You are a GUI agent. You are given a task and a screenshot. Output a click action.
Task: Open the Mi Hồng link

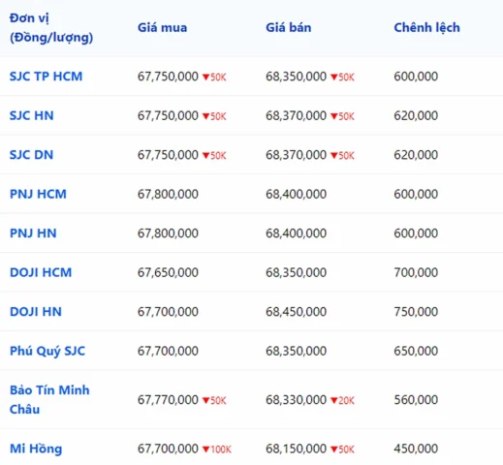click(36, 449)
